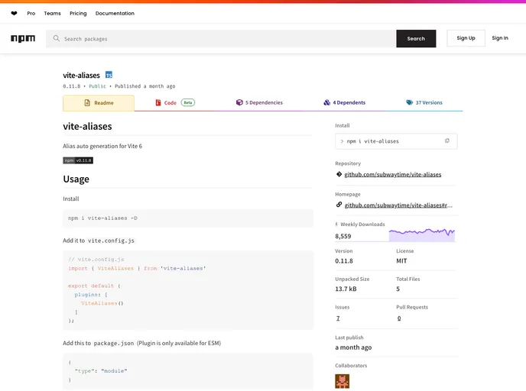Click the import ViteAliases code line

click(137, 268)
